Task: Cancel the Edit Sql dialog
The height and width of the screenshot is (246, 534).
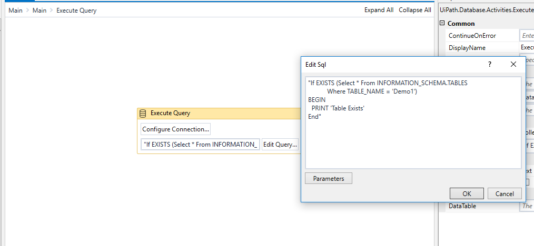Action: click(x=505, y=193)
